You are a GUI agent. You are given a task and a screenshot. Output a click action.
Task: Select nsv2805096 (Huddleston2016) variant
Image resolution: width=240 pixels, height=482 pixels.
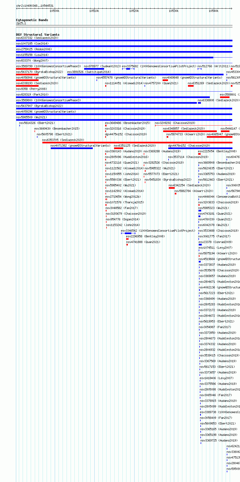pyautogui.click(x=127, y=157)
